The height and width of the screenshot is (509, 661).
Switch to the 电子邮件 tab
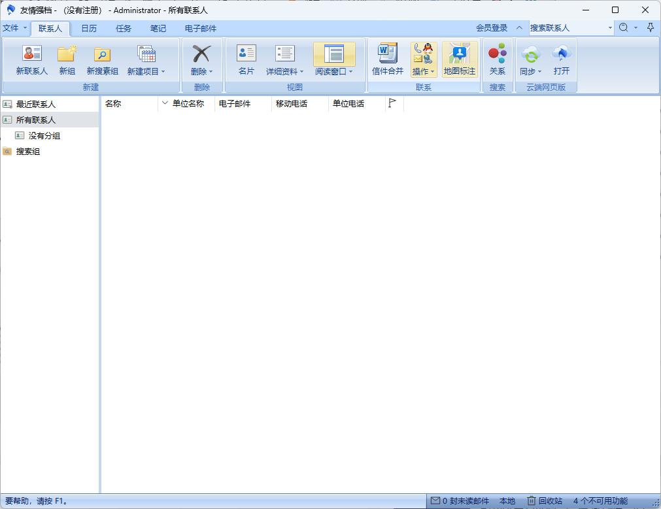pos(201,29)
